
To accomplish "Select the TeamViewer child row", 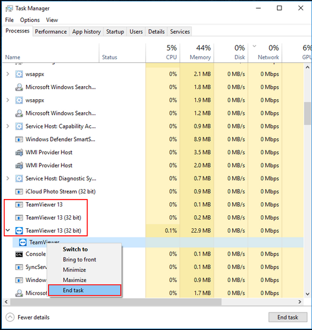I will [x=158, y=243].
